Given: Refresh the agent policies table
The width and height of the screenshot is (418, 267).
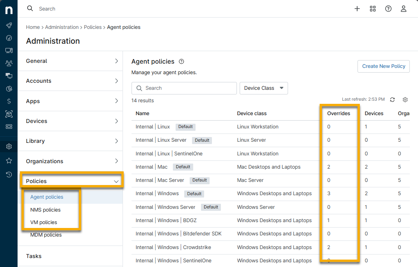Looking at the screenshot, I should [392, 100].
